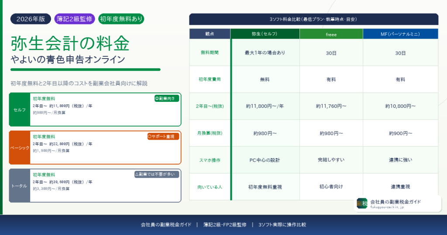Click 初年度無料 heading in トータル card
Viewport: 447px width, 235px height.
tap(44, 175)
